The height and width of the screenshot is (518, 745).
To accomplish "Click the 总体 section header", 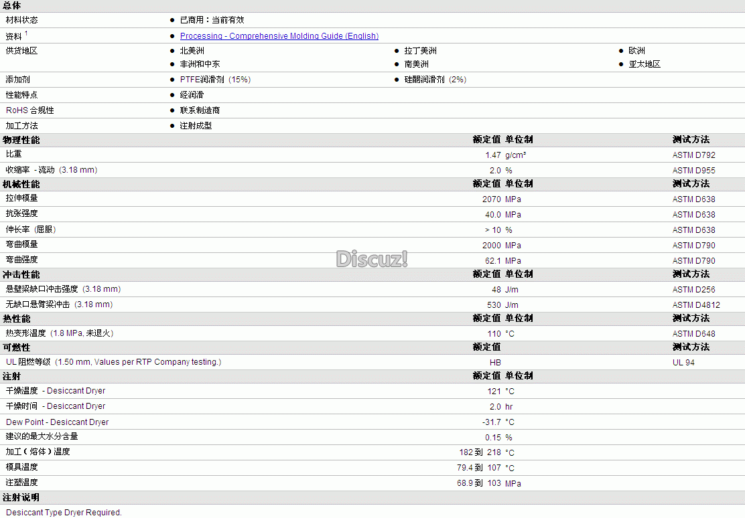I will point(12,6).
